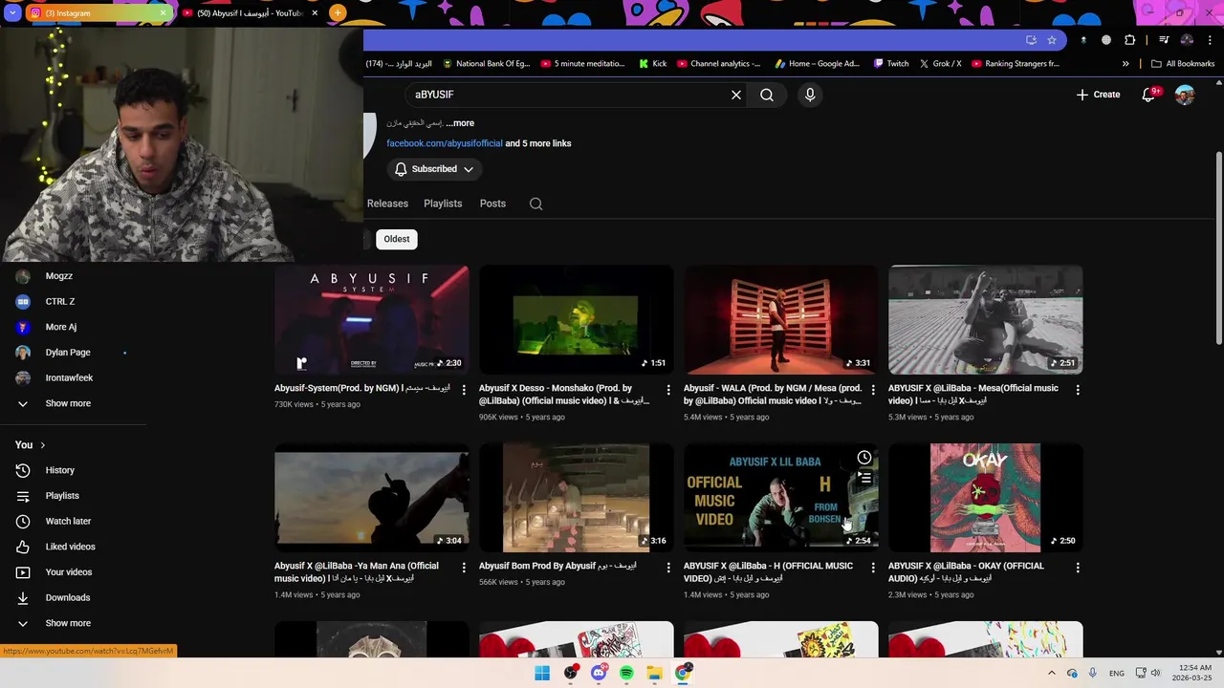Open YouTube notifications bell
The width and height of the screenshot is (1224, 688).
coord(1149,95)
